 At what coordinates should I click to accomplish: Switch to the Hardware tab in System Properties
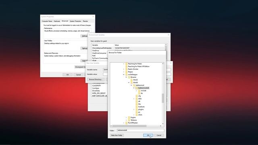click(57, 21)
